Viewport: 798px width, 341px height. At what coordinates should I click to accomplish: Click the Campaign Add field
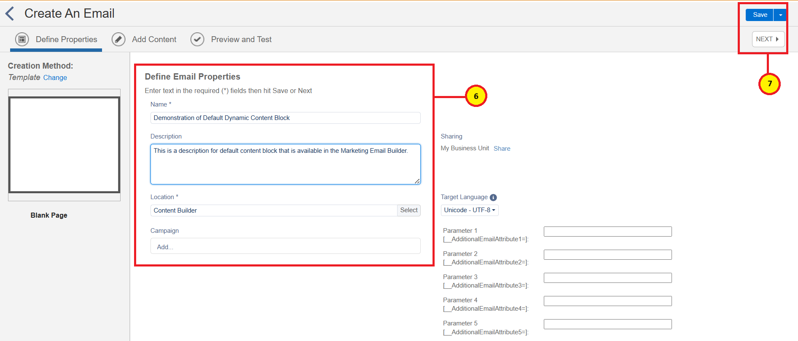point(285,247)
